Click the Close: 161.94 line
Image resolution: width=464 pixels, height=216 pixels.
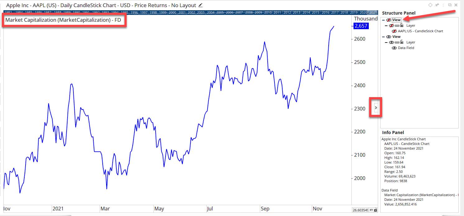(x=395, y=167)
